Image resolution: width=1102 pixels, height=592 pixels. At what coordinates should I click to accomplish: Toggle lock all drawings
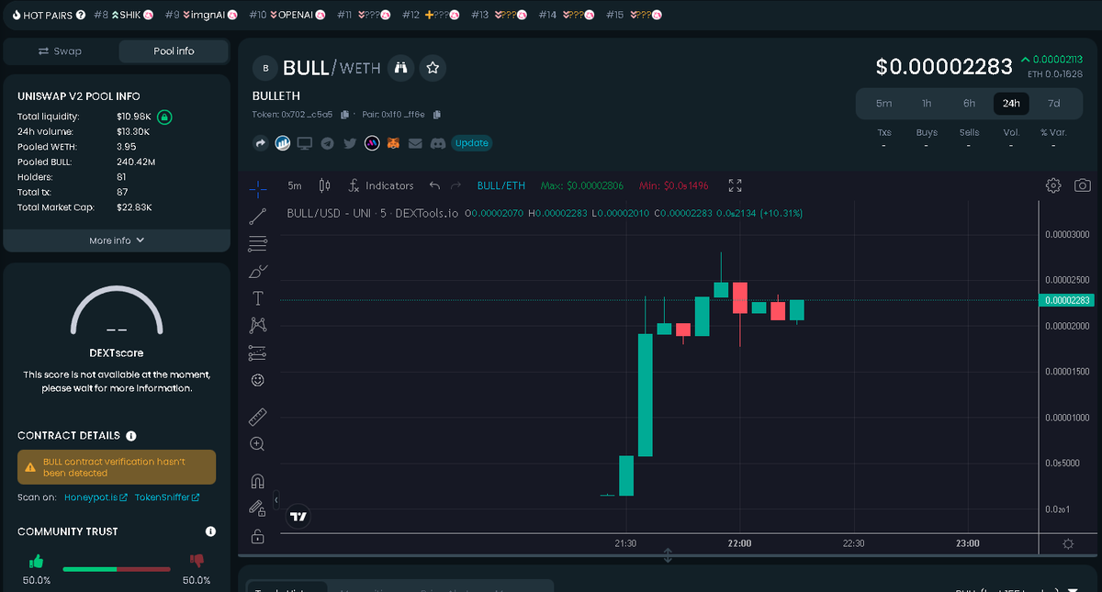pos(258,536)
